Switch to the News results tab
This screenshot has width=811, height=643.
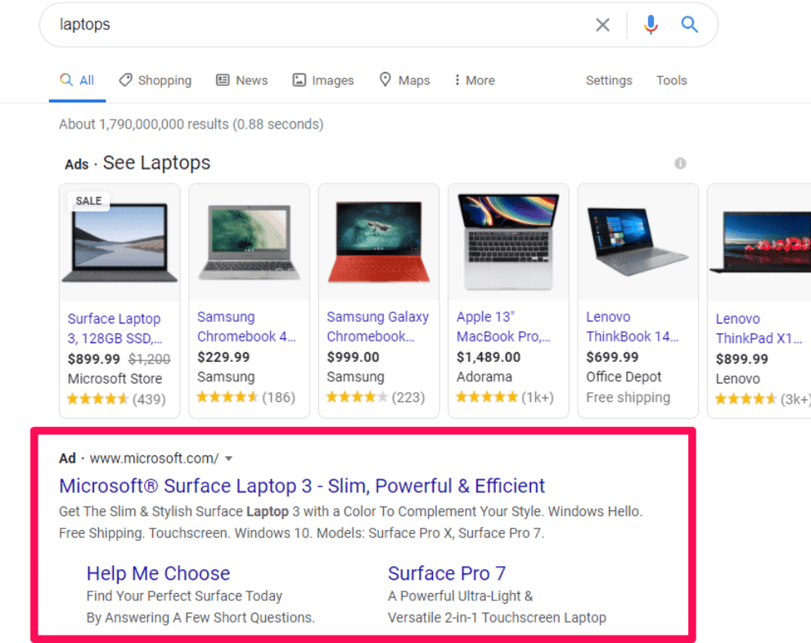(x=242, y=80)
